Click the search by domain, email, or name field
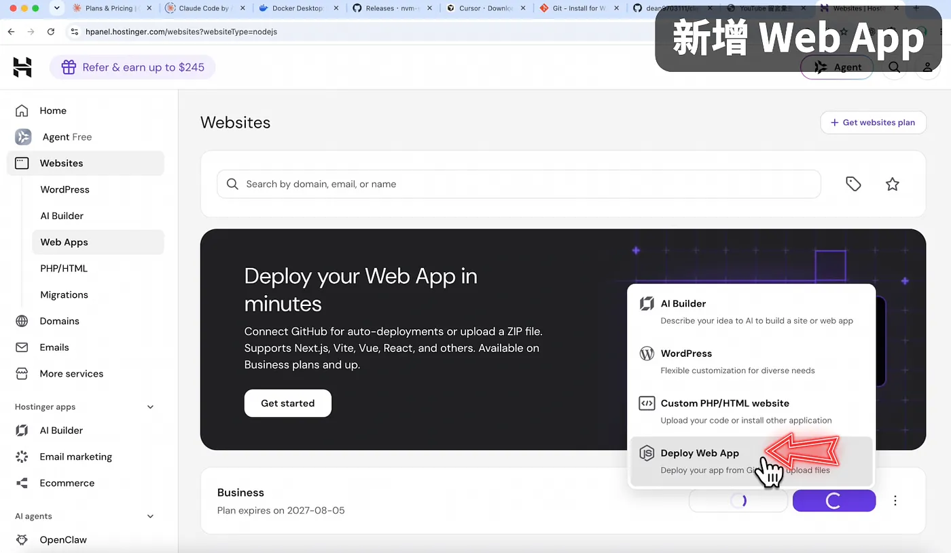This screenshot has width=951, height=553. pyautogui.click(x=519, y=184)
